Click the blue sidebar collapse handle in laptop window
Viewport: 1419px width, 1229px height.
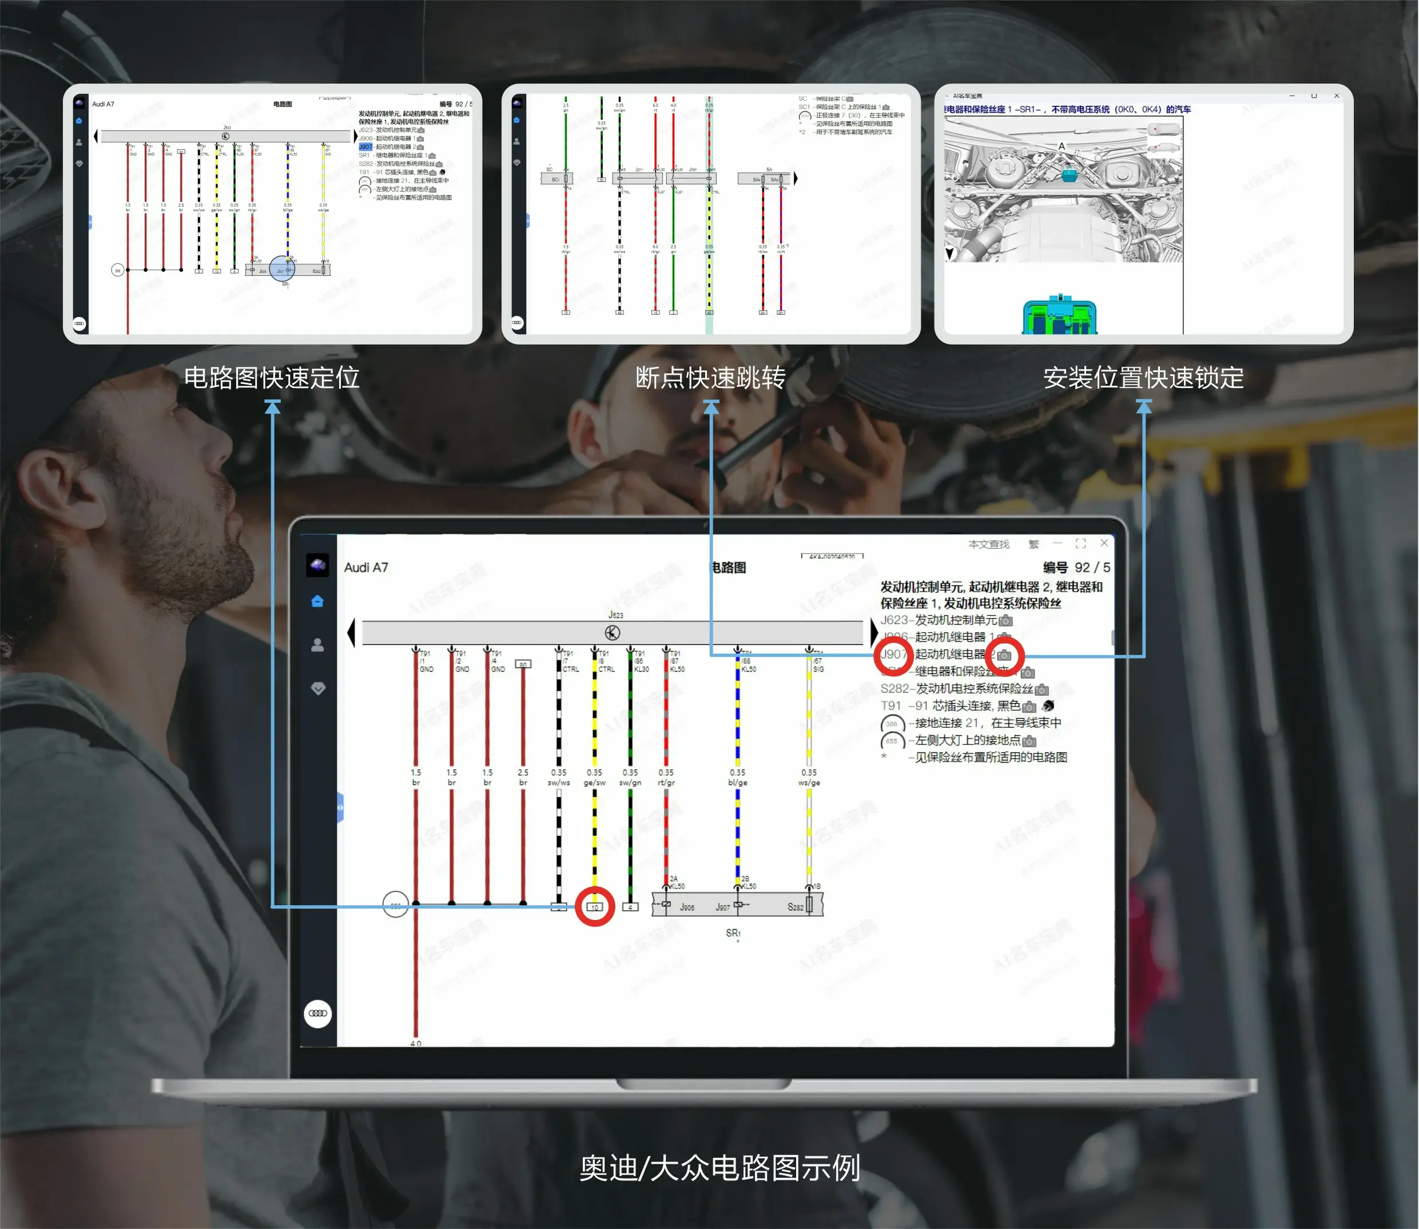coord(340,807)
